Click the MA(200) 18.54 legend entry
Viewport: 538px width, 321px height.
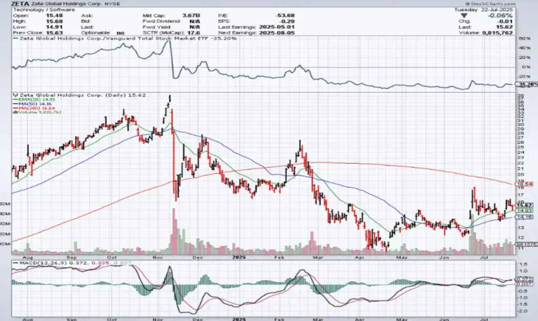pyautogui.click(x=34, y=108)
